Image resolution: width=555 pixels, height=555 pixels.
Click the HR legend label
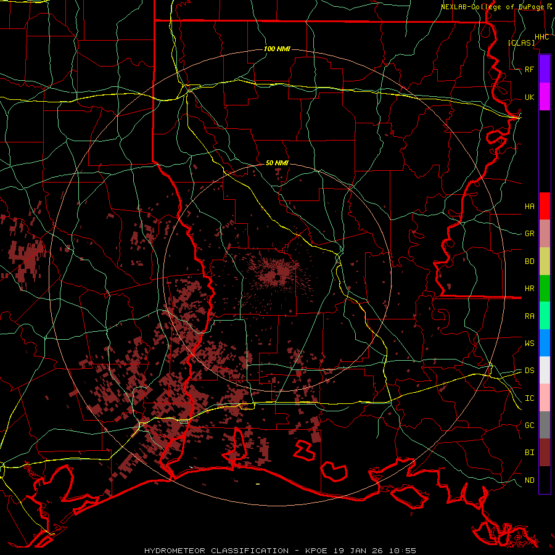[530, 289]
